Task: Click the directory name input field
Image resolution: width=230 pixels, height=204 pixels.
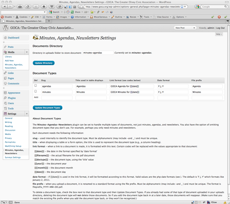Action: point(98,53)
